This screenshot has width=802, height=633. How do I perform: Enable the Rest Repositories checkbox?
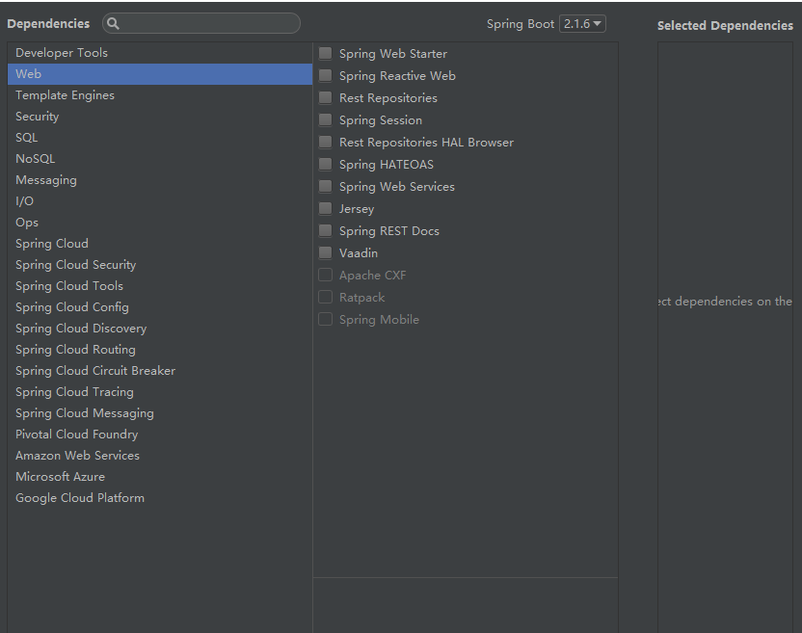[x=325, y=97]
